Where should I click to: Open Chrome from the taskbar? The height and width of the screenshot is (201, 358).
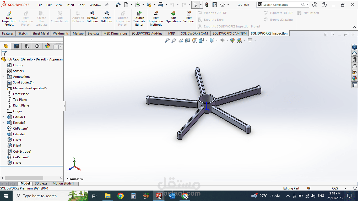click(120, 196)
